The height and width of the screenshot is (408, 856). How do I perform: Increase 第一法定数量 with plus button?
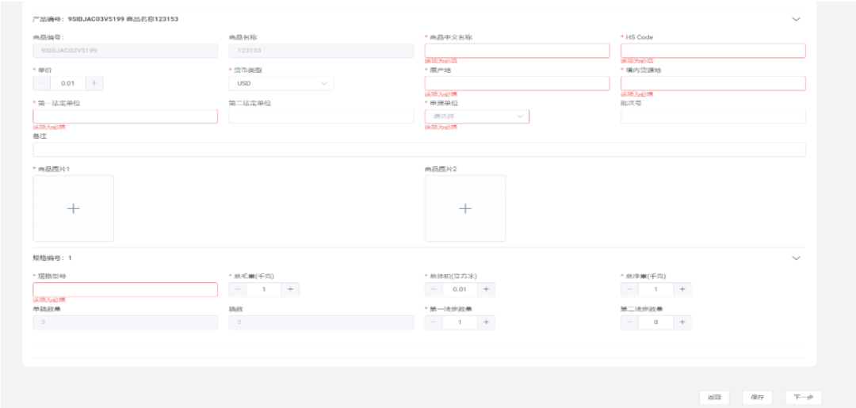click(486, 322)
